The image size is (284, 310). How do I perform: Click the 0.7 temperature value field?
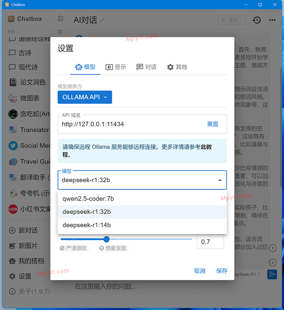210,241
